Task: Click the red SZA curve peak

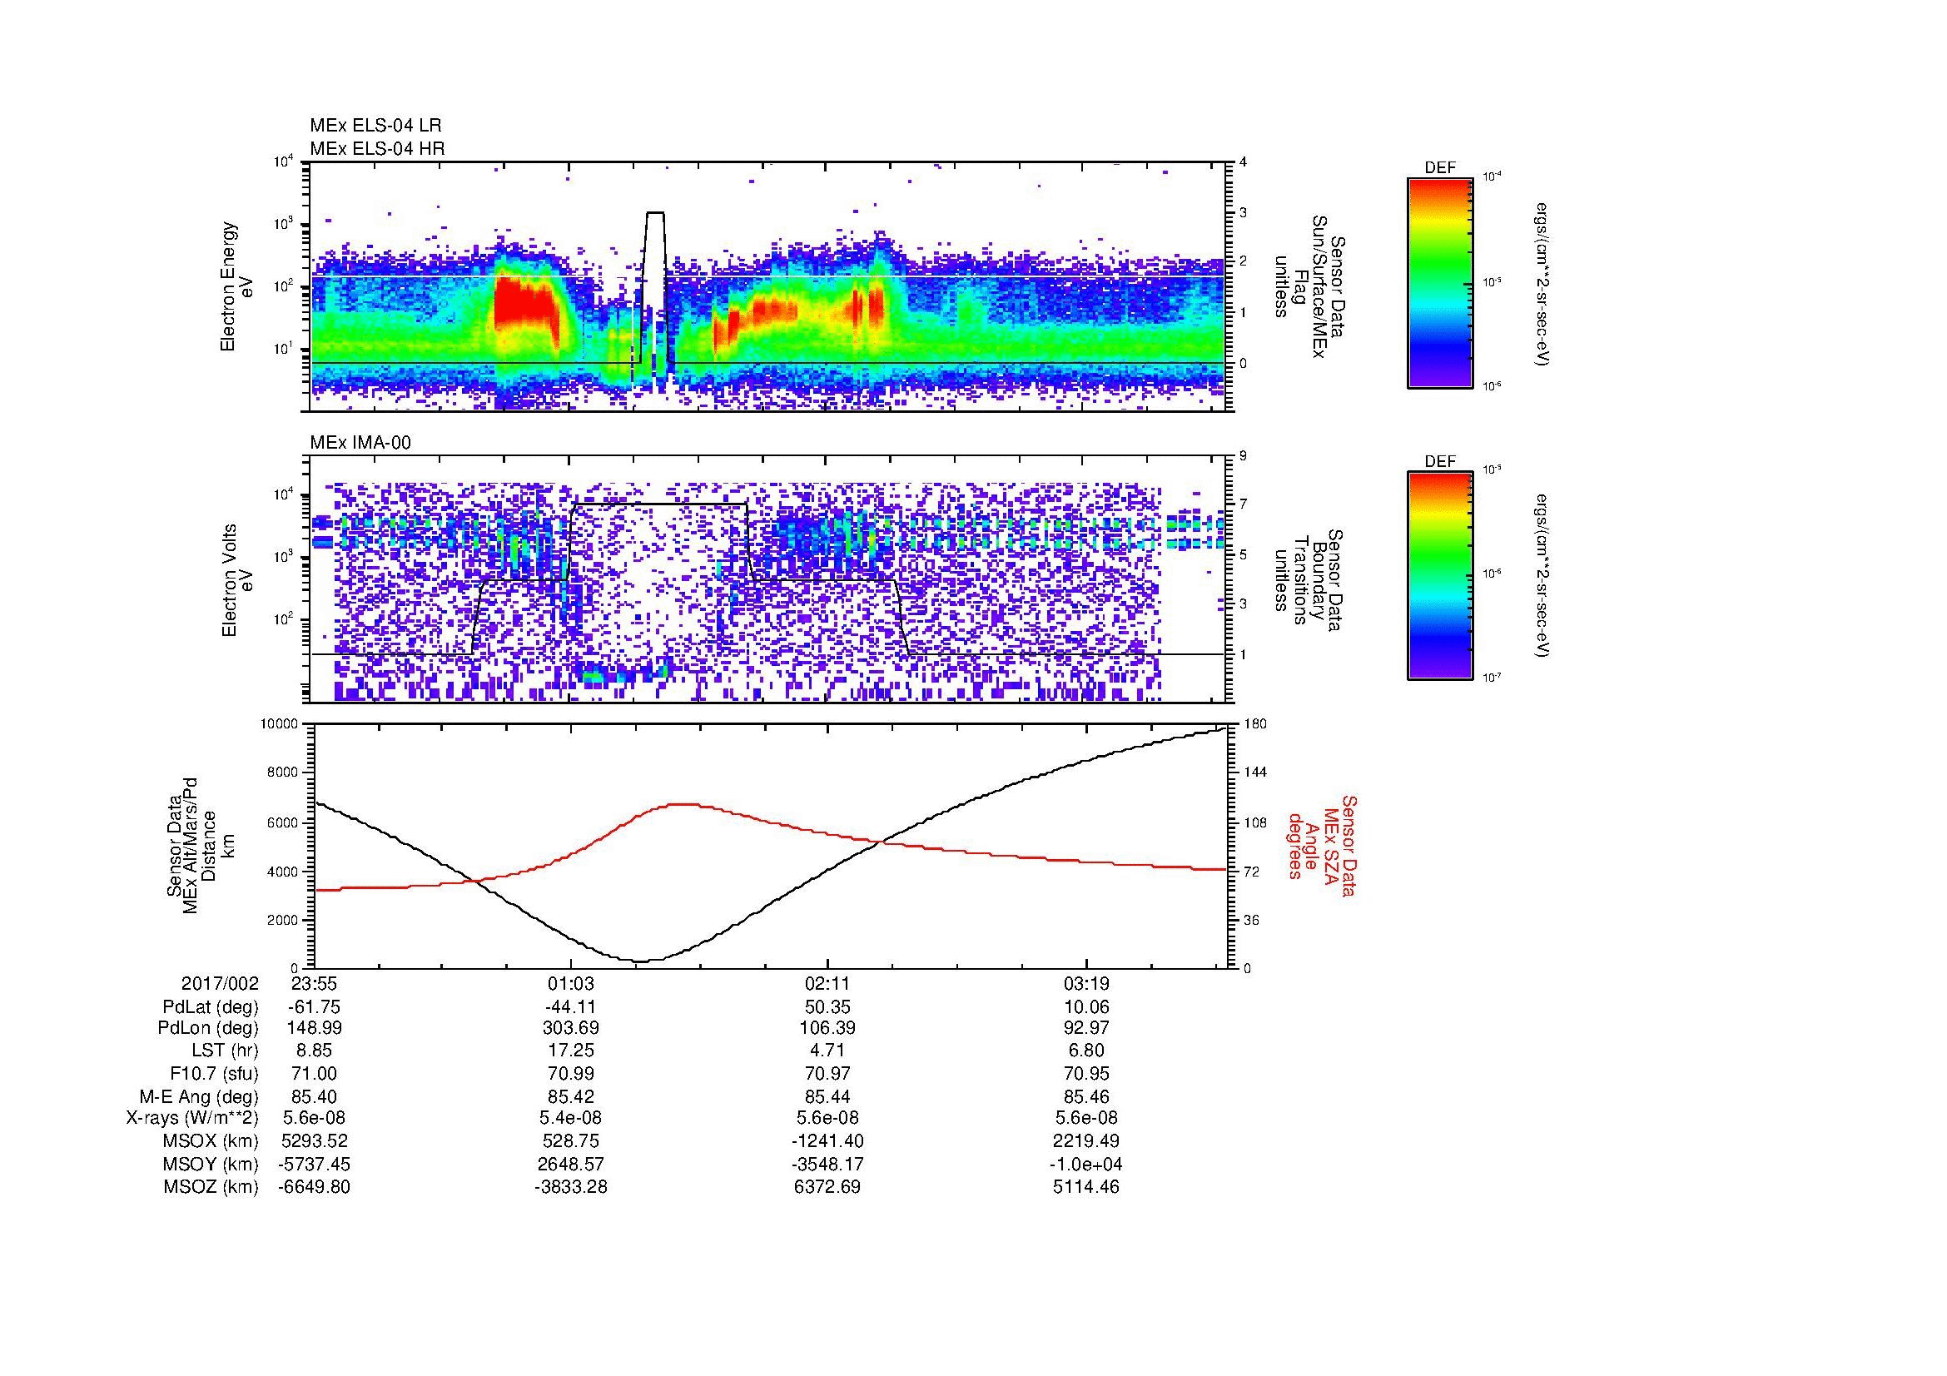Action: (x=682, y=804)
